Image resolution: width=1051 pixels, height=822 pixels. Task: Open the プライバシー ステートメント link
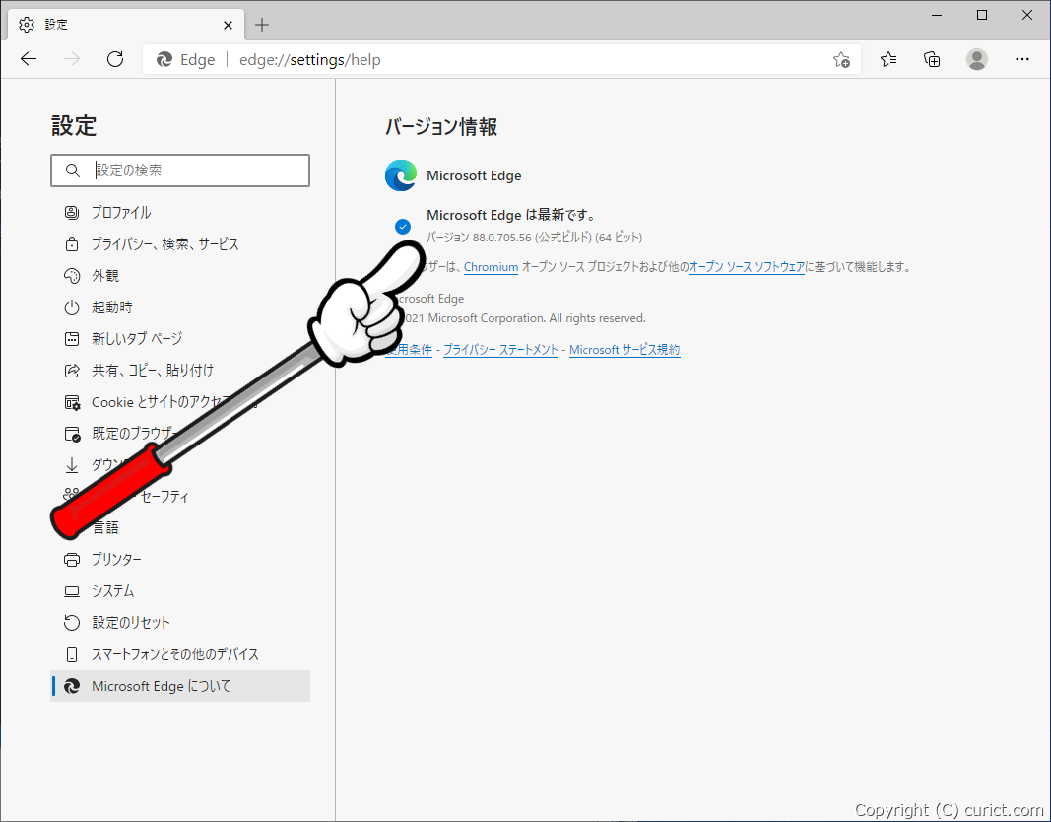[500, 349]
